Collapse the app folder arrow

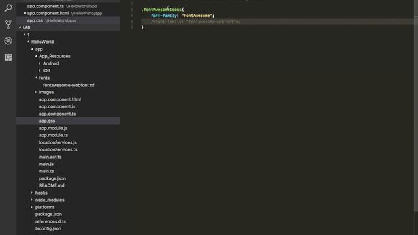pyautogui.click(x=32, y=49)
